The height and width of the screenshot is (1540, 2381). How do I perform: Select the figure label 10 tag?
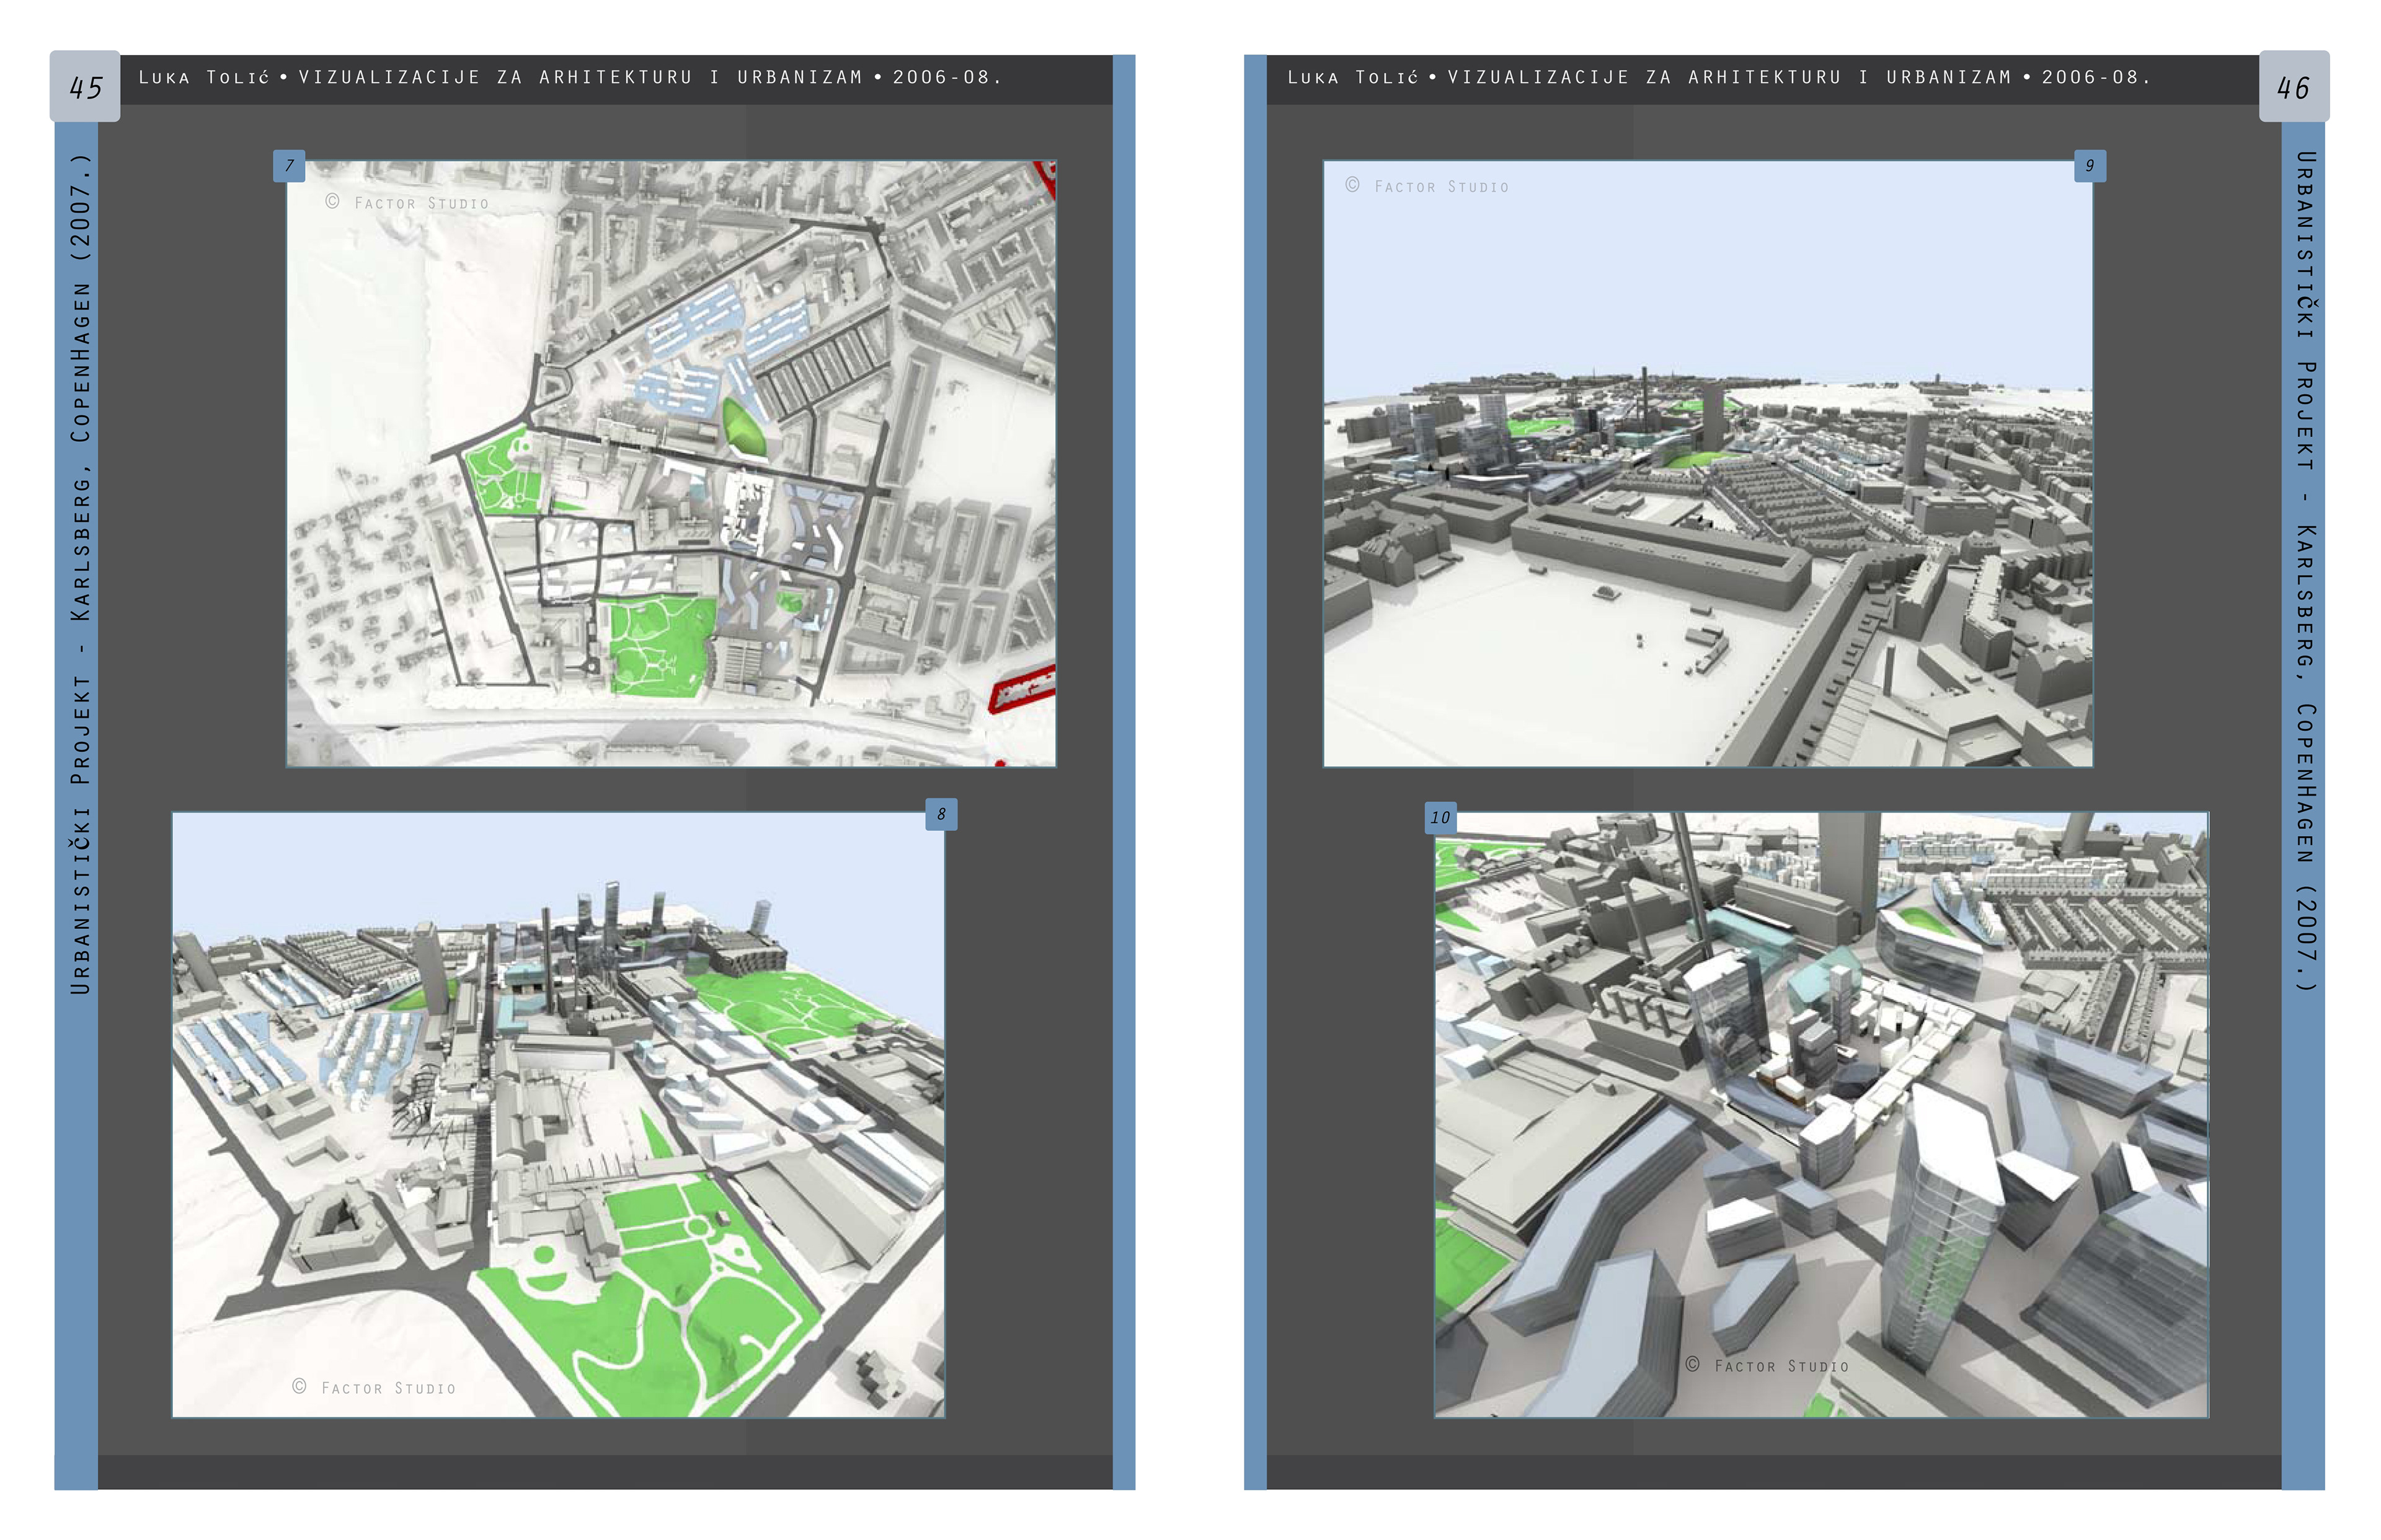coord(1440,818)
